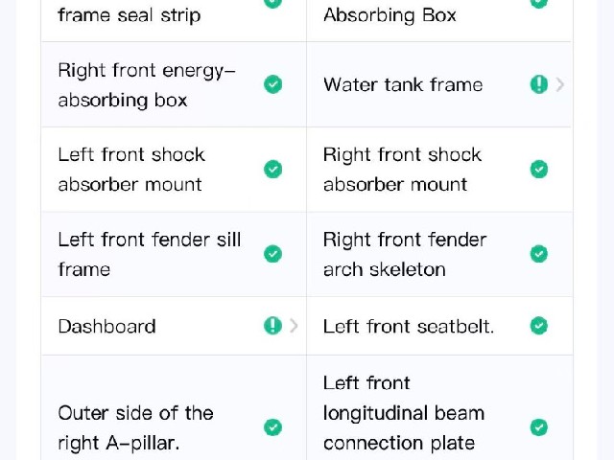Expand Water tank frame details chevron
Image resolution: width=614 pixels, height=460 pixels.
pyautogui.click(x=560, y=84)
